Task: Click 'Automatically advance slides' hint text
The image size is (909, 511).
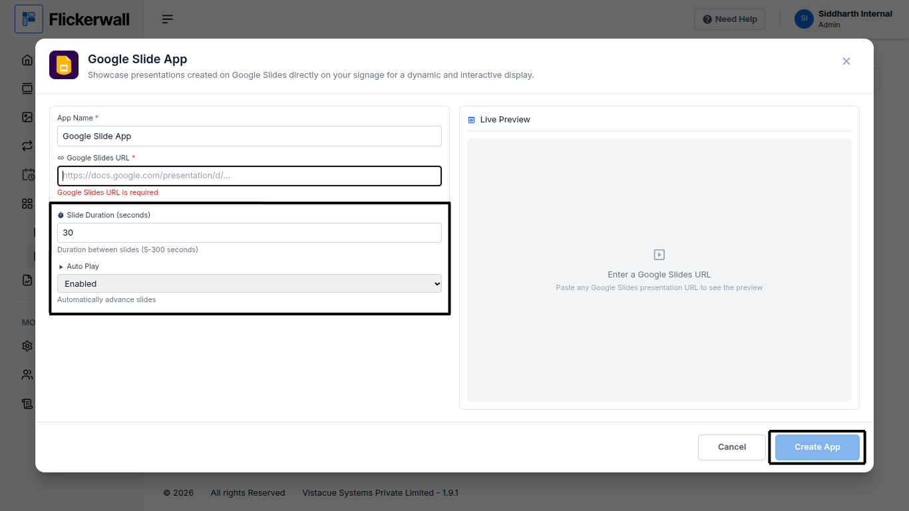Action: [x=106, y=299]
